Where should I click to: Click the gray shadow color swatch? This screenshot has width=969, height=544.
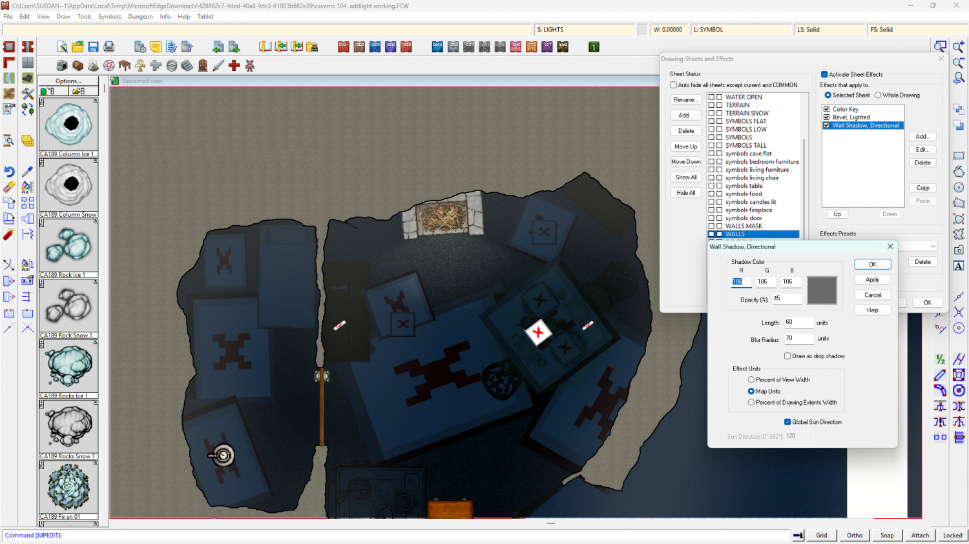point(822,290)
